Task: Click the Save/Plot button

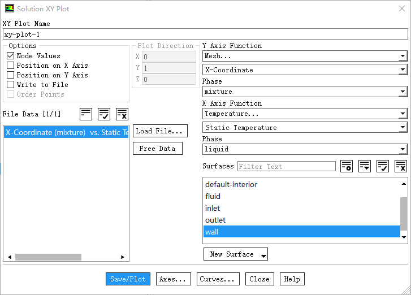Action: click(128, 279)
